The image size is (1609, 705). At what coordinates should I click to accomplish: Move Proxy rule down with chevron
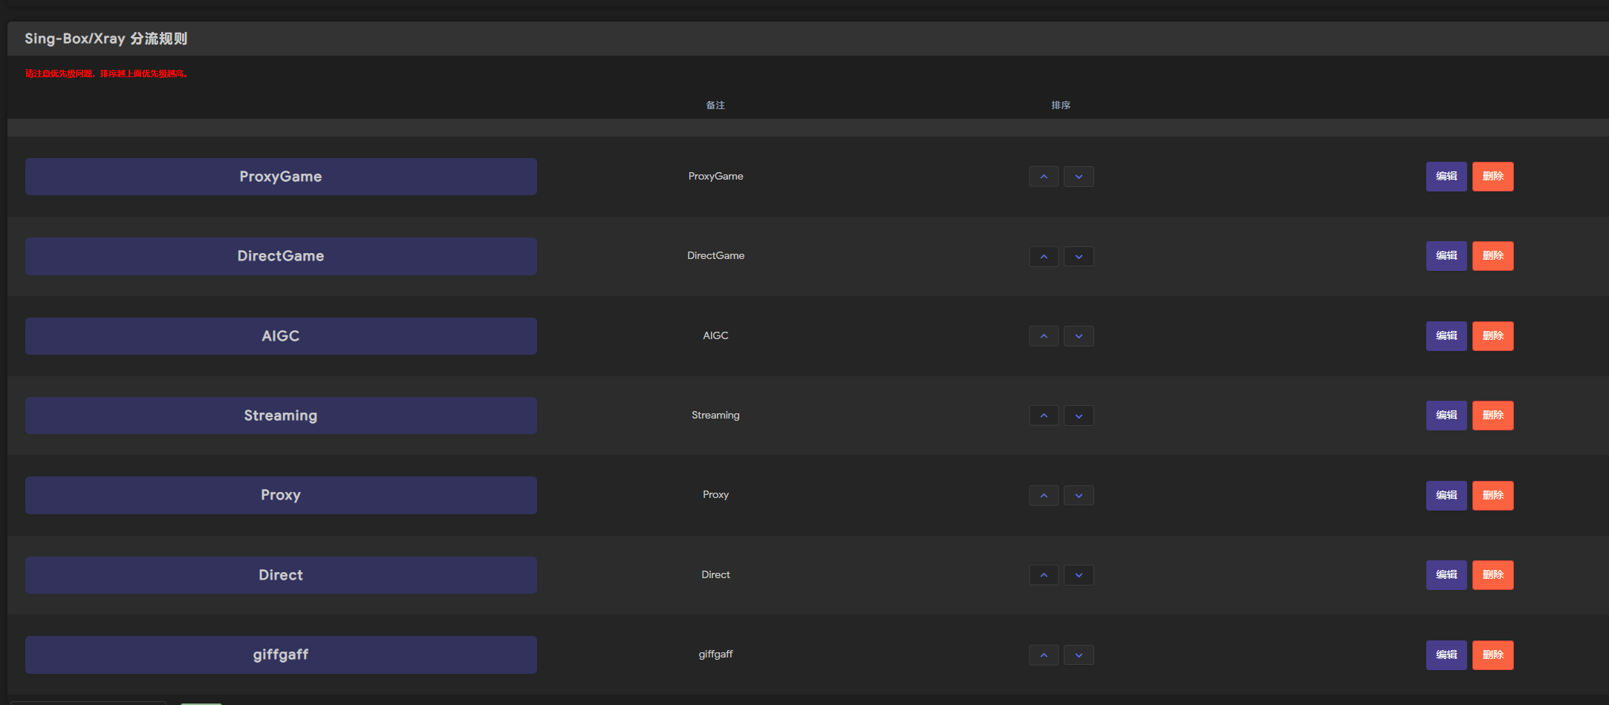pos(1079,495)
